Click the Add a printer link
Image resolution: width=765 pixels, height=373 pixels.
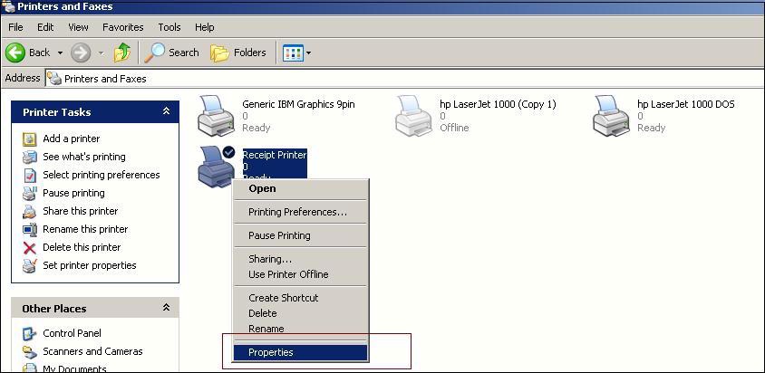[x=71, y=139]
